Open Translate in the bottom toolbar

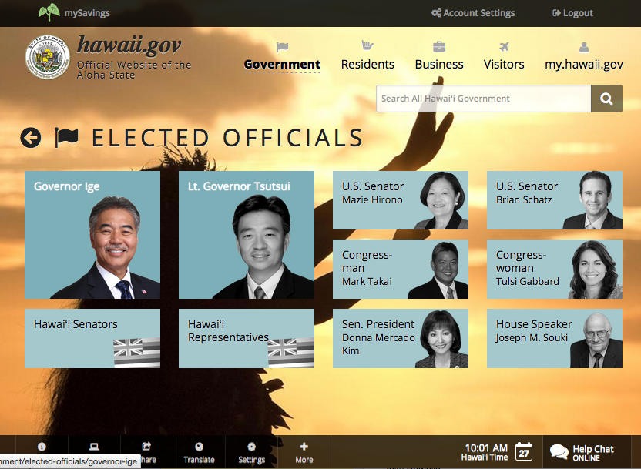[x=199, y=452]
